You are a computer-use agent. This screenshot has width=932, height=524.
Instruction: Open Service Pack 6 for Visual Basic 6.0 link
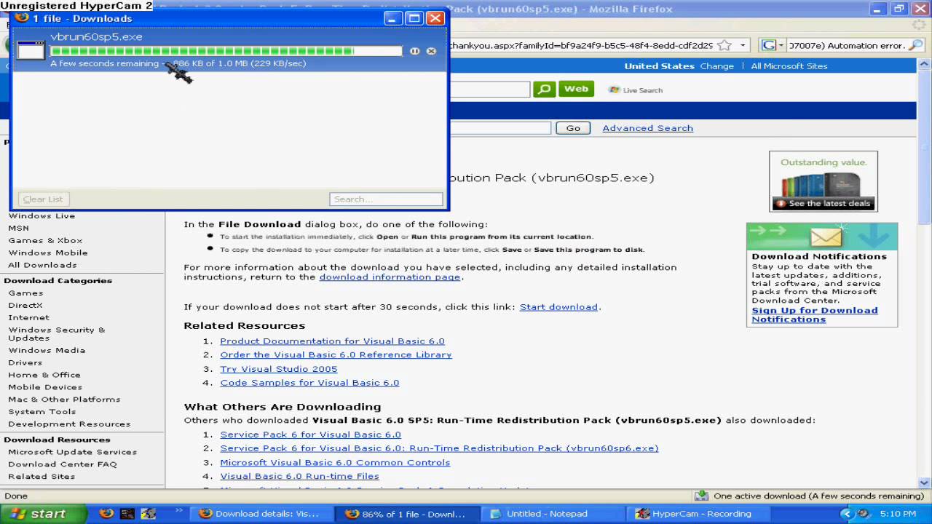310,434
